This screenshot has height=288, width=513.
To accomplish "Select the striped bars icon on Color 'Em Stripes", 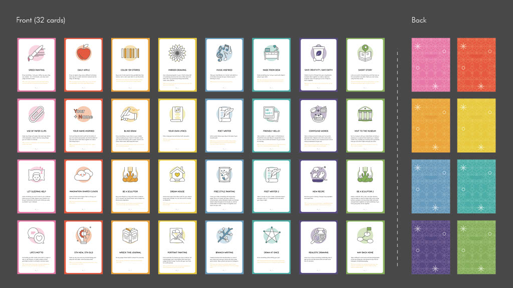I will pyautogui.click(x=130, y=52).
